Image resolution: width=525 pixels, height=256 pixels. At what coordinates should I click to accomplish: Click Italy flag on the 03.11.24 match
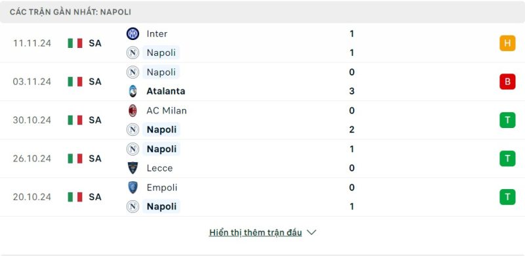click(x=75, y=81)
